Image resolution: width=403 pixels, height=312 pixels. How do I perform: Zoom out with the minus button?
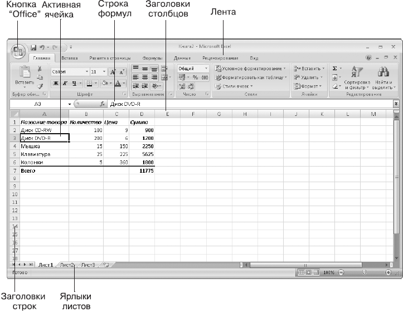point(341,272)
